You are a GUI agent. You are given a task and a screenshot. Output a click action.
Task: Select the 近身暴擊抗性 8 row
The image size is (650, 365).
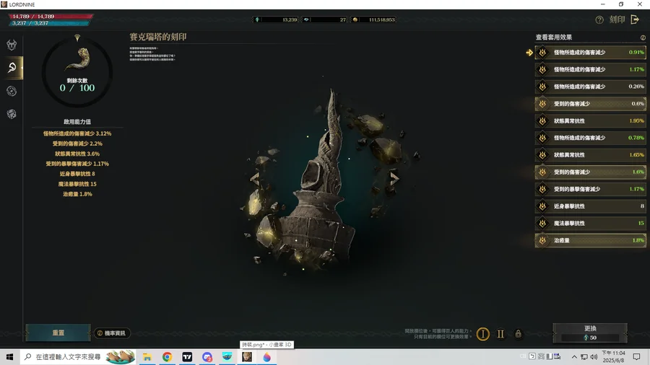pyautogui.click(x=590, y=206)
